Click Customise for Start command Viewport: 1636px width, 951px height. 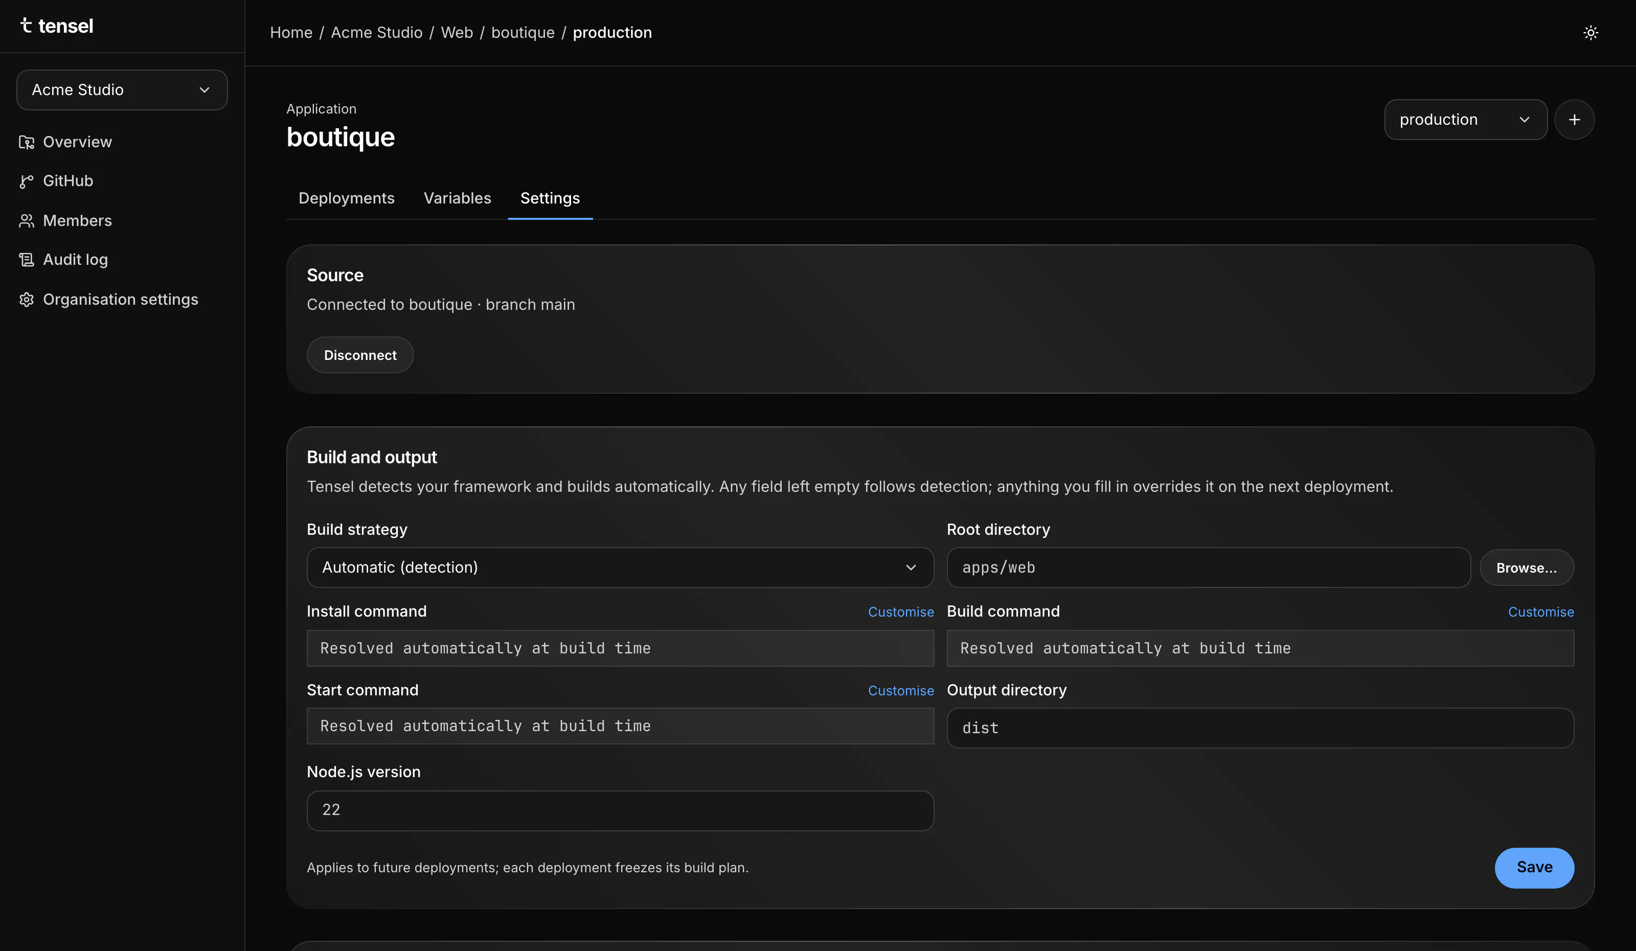click(x=900, y=691)
